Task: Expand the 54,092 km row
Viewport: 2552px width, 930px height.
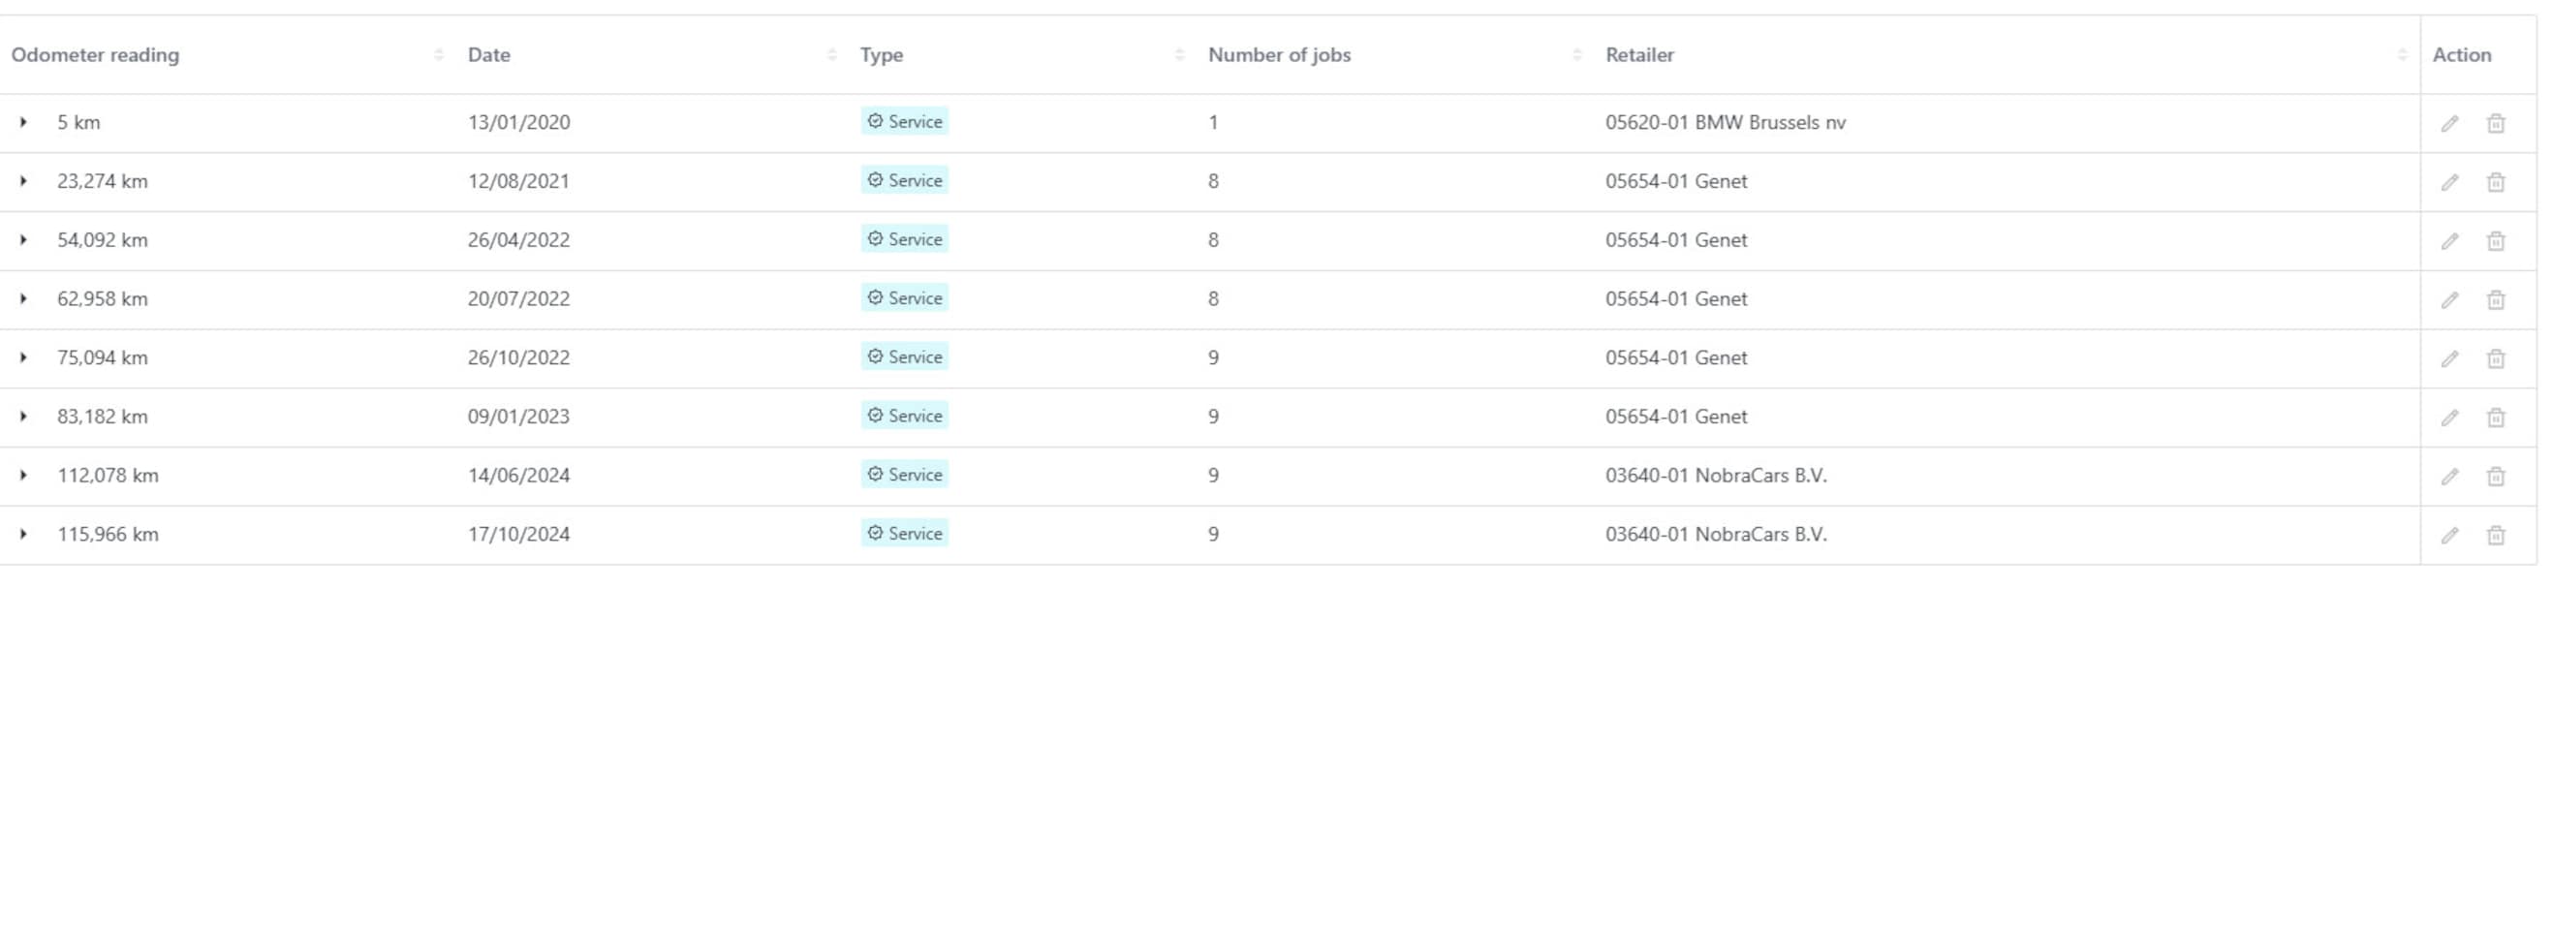Action: 24,239
